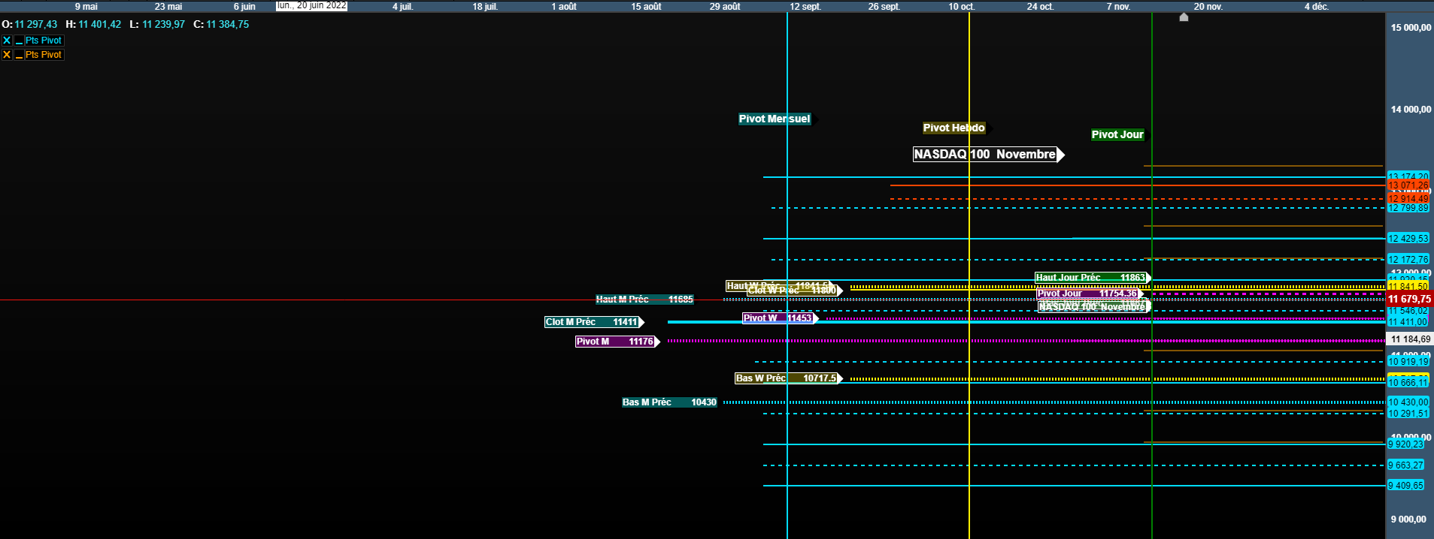Viewport: 1434px width, 539px height.
Task: Click the '9 mai' date on the time axis
Action: tap(86, 7)
